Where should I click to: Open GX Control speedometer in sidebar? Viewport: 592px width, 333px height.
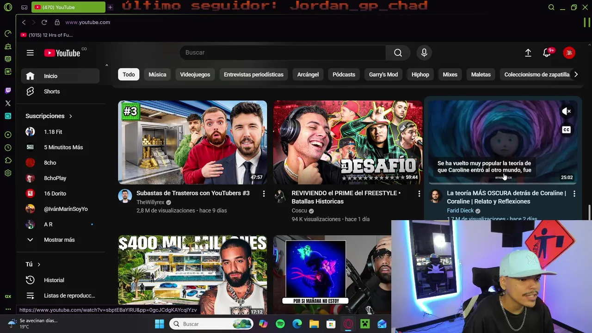click(8, 34)
